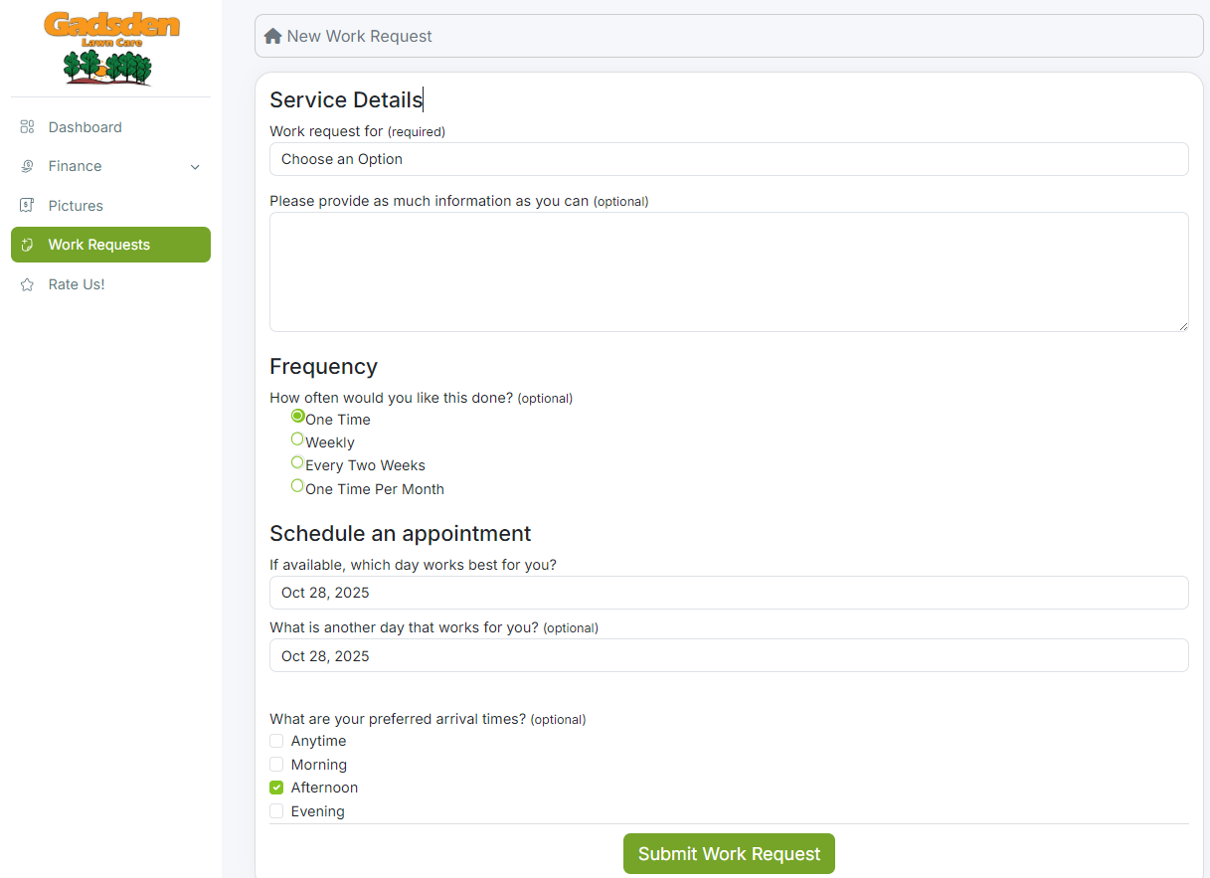This screenshot has width=1210, height=878.
Task: Click the Pictures sidebar icon
Action: click(27, 206)
